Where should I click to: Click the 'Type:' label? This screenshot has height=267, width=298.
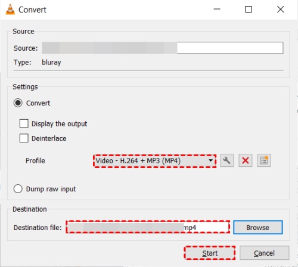23,63
